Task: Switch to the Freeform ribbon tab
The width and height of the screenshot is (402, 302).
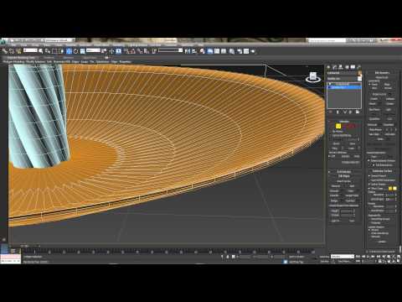Action: tap(49, 58)
